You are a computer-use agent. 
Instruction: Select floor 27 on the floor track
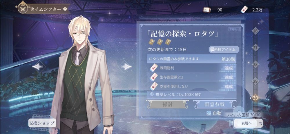[x=255, y=48]
